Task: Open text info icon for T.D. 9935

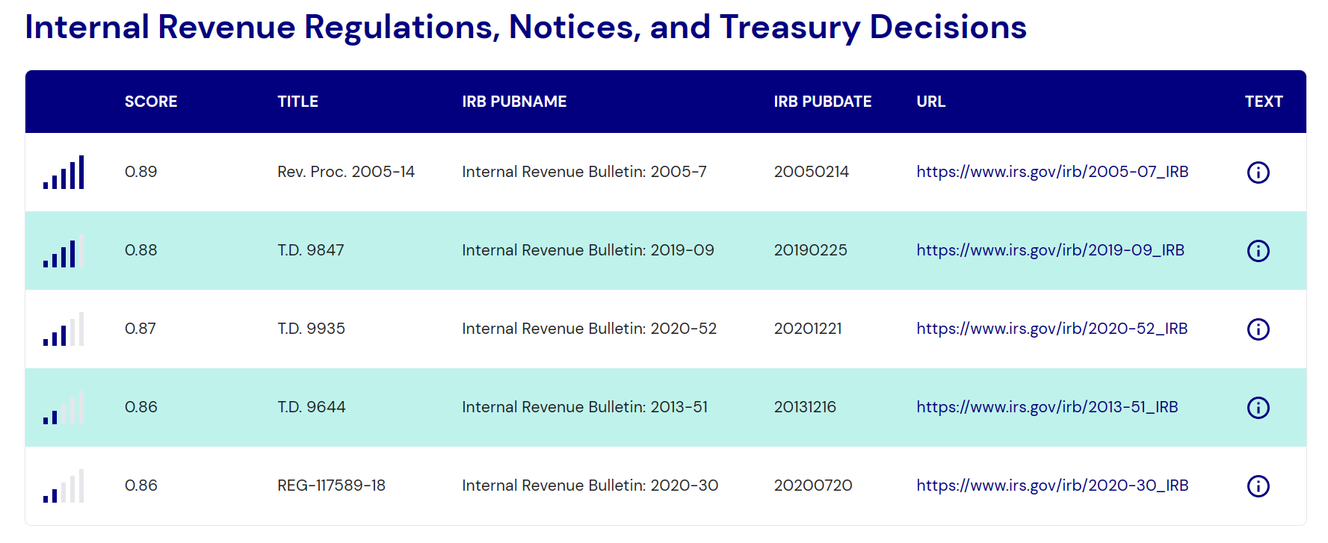Action: tap(1258, 329)
